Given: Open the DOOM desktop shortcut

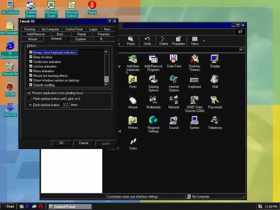Looking at the screenshot, I should click(10, 90).
